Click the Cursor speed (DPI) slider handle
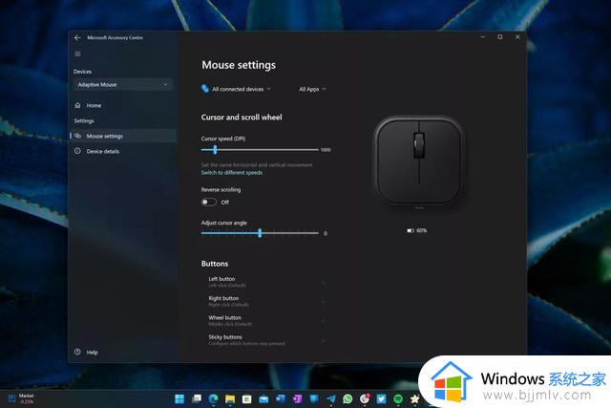Image resolution: width=611 pixels, height=408 pixels. tap(215, 149)
